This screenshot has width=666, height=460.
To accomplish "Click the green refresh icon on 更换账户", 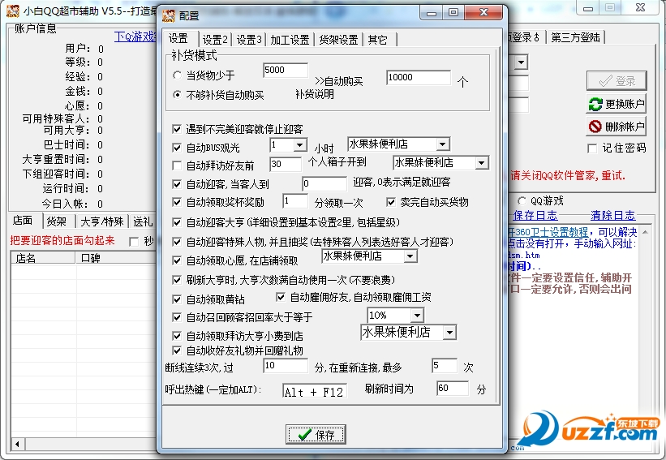I will 595,104.
